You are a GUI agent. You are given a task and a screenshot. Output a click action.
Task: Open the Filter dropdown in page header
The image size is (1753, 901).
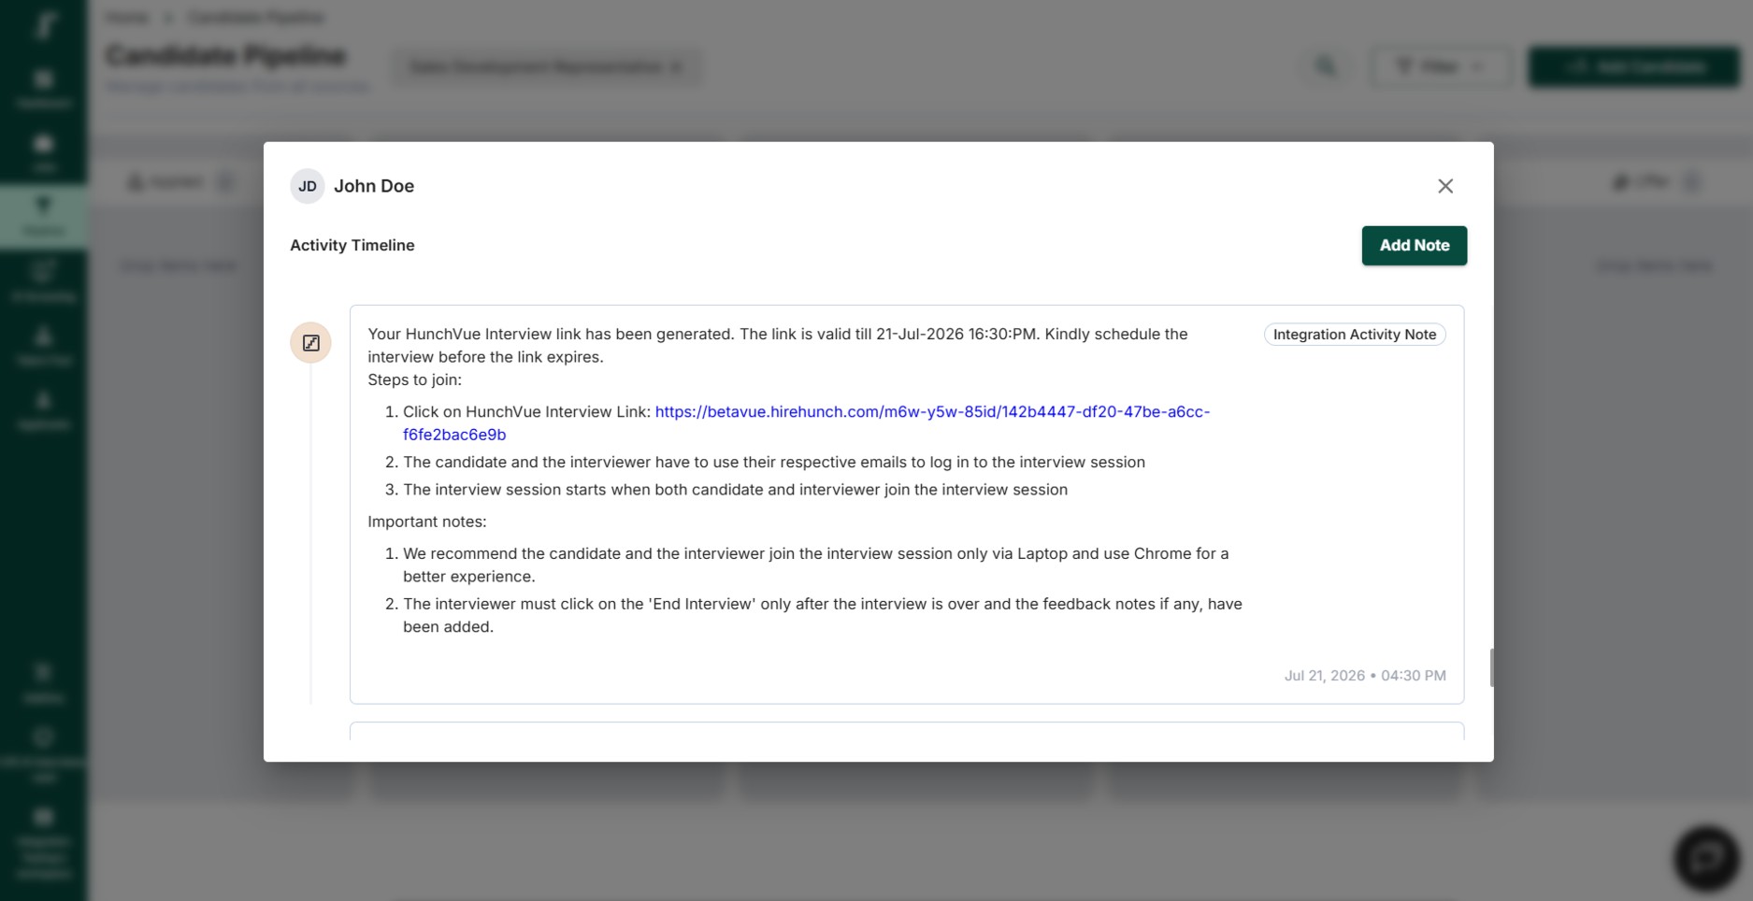click(1440, 66)
